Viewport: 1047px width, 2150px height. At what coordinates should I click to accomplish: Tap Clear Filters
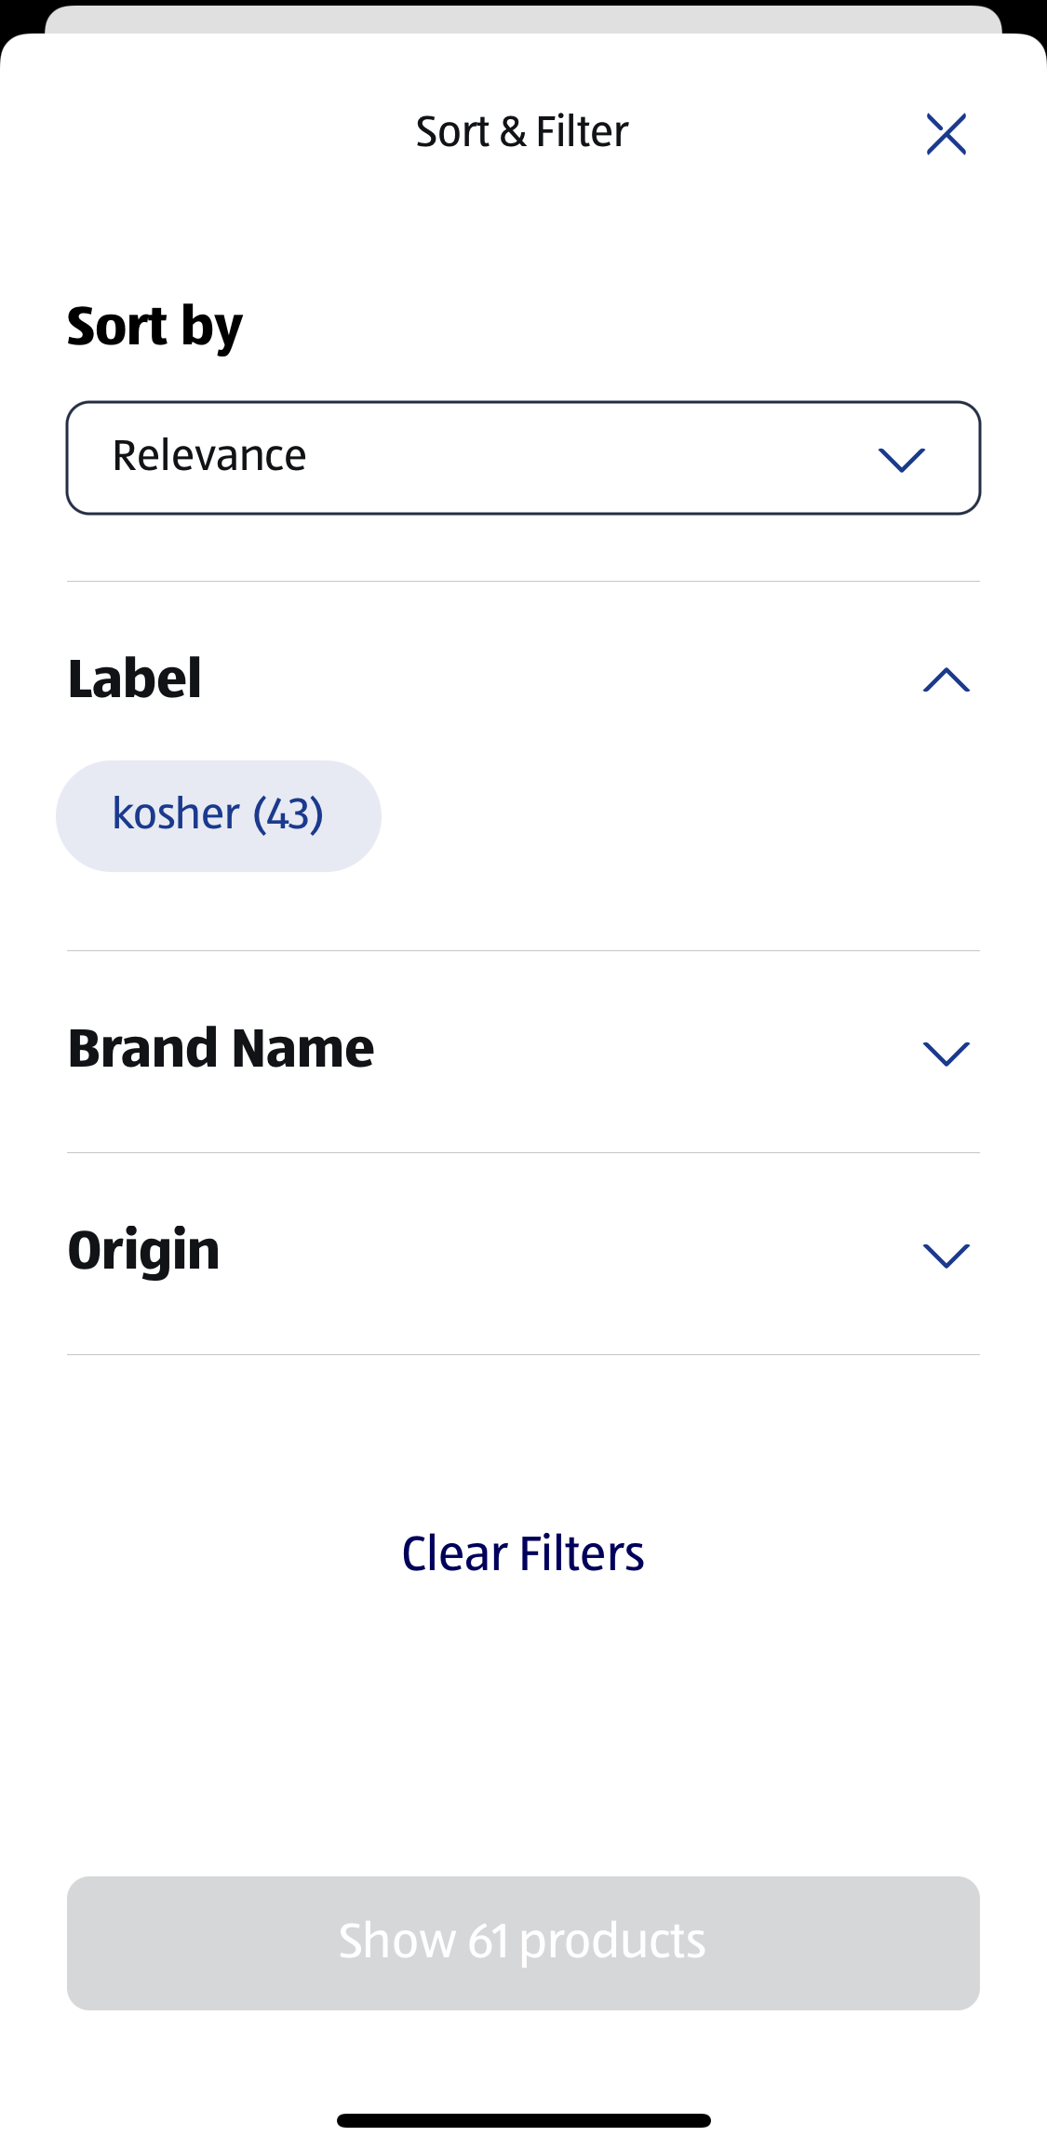pyautogui.click(x=523, y=1552)
